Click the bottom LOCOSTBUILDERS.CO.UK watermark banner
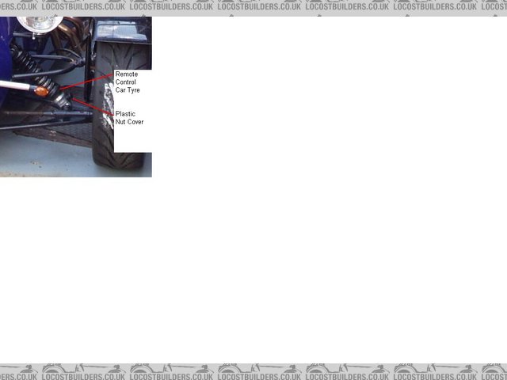The height and width of the screenshot is (380, 507). [x=253, y=372]
